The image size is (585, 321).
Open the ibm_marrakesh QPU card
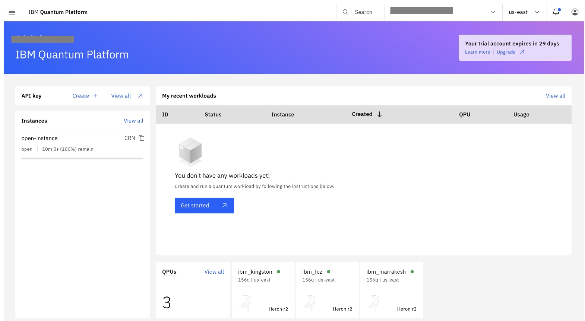coord(391,290)
